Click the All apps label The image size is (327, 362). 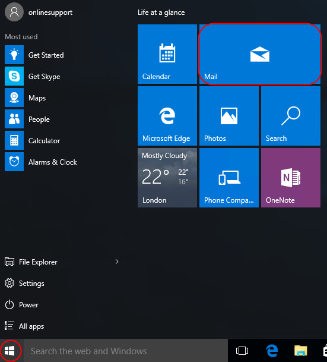(31, 326)
